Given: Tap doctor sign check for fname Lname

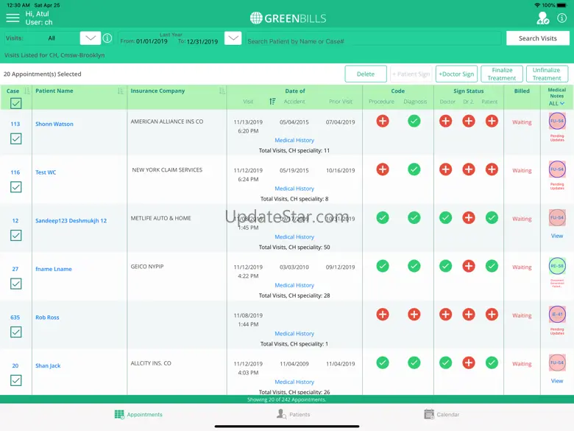Looking at the screenshot, I should point(445,266).
